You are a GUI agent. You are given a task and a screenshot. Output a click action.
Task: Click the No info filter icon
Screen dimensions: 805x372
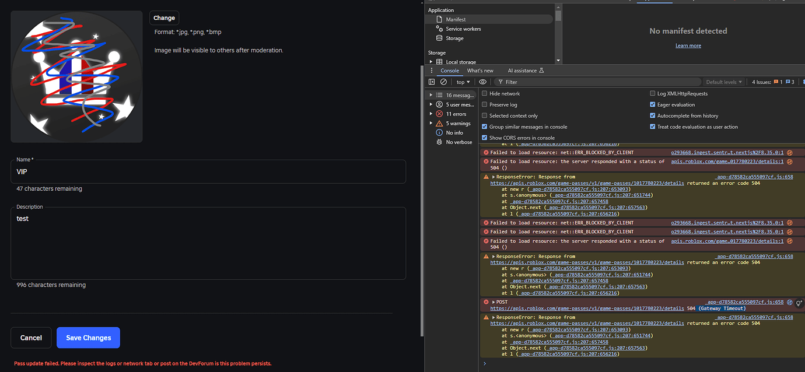point(439,132)
